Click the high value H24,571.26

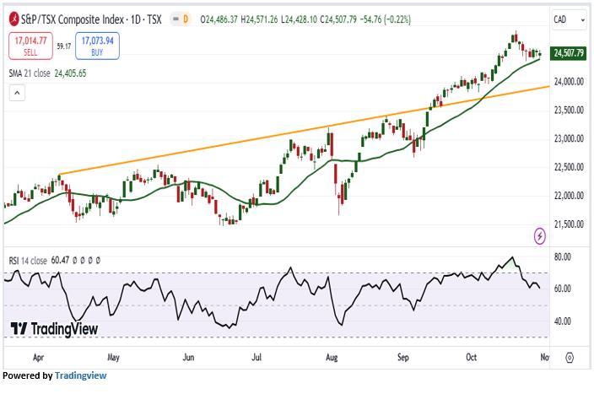tap(259, 19)
